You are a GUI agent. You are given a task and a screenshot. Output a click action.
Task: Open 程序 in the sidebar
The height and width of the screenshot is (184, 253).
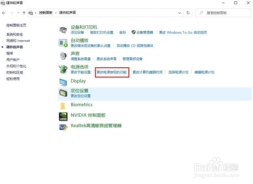point(10,53)
